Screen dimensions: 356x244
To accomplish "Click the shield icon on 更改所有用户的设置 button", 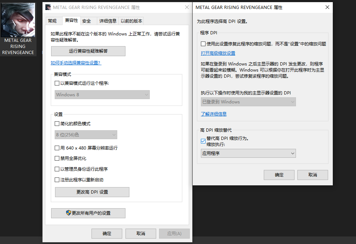I will pyautogui.click(x=69, y=213).
